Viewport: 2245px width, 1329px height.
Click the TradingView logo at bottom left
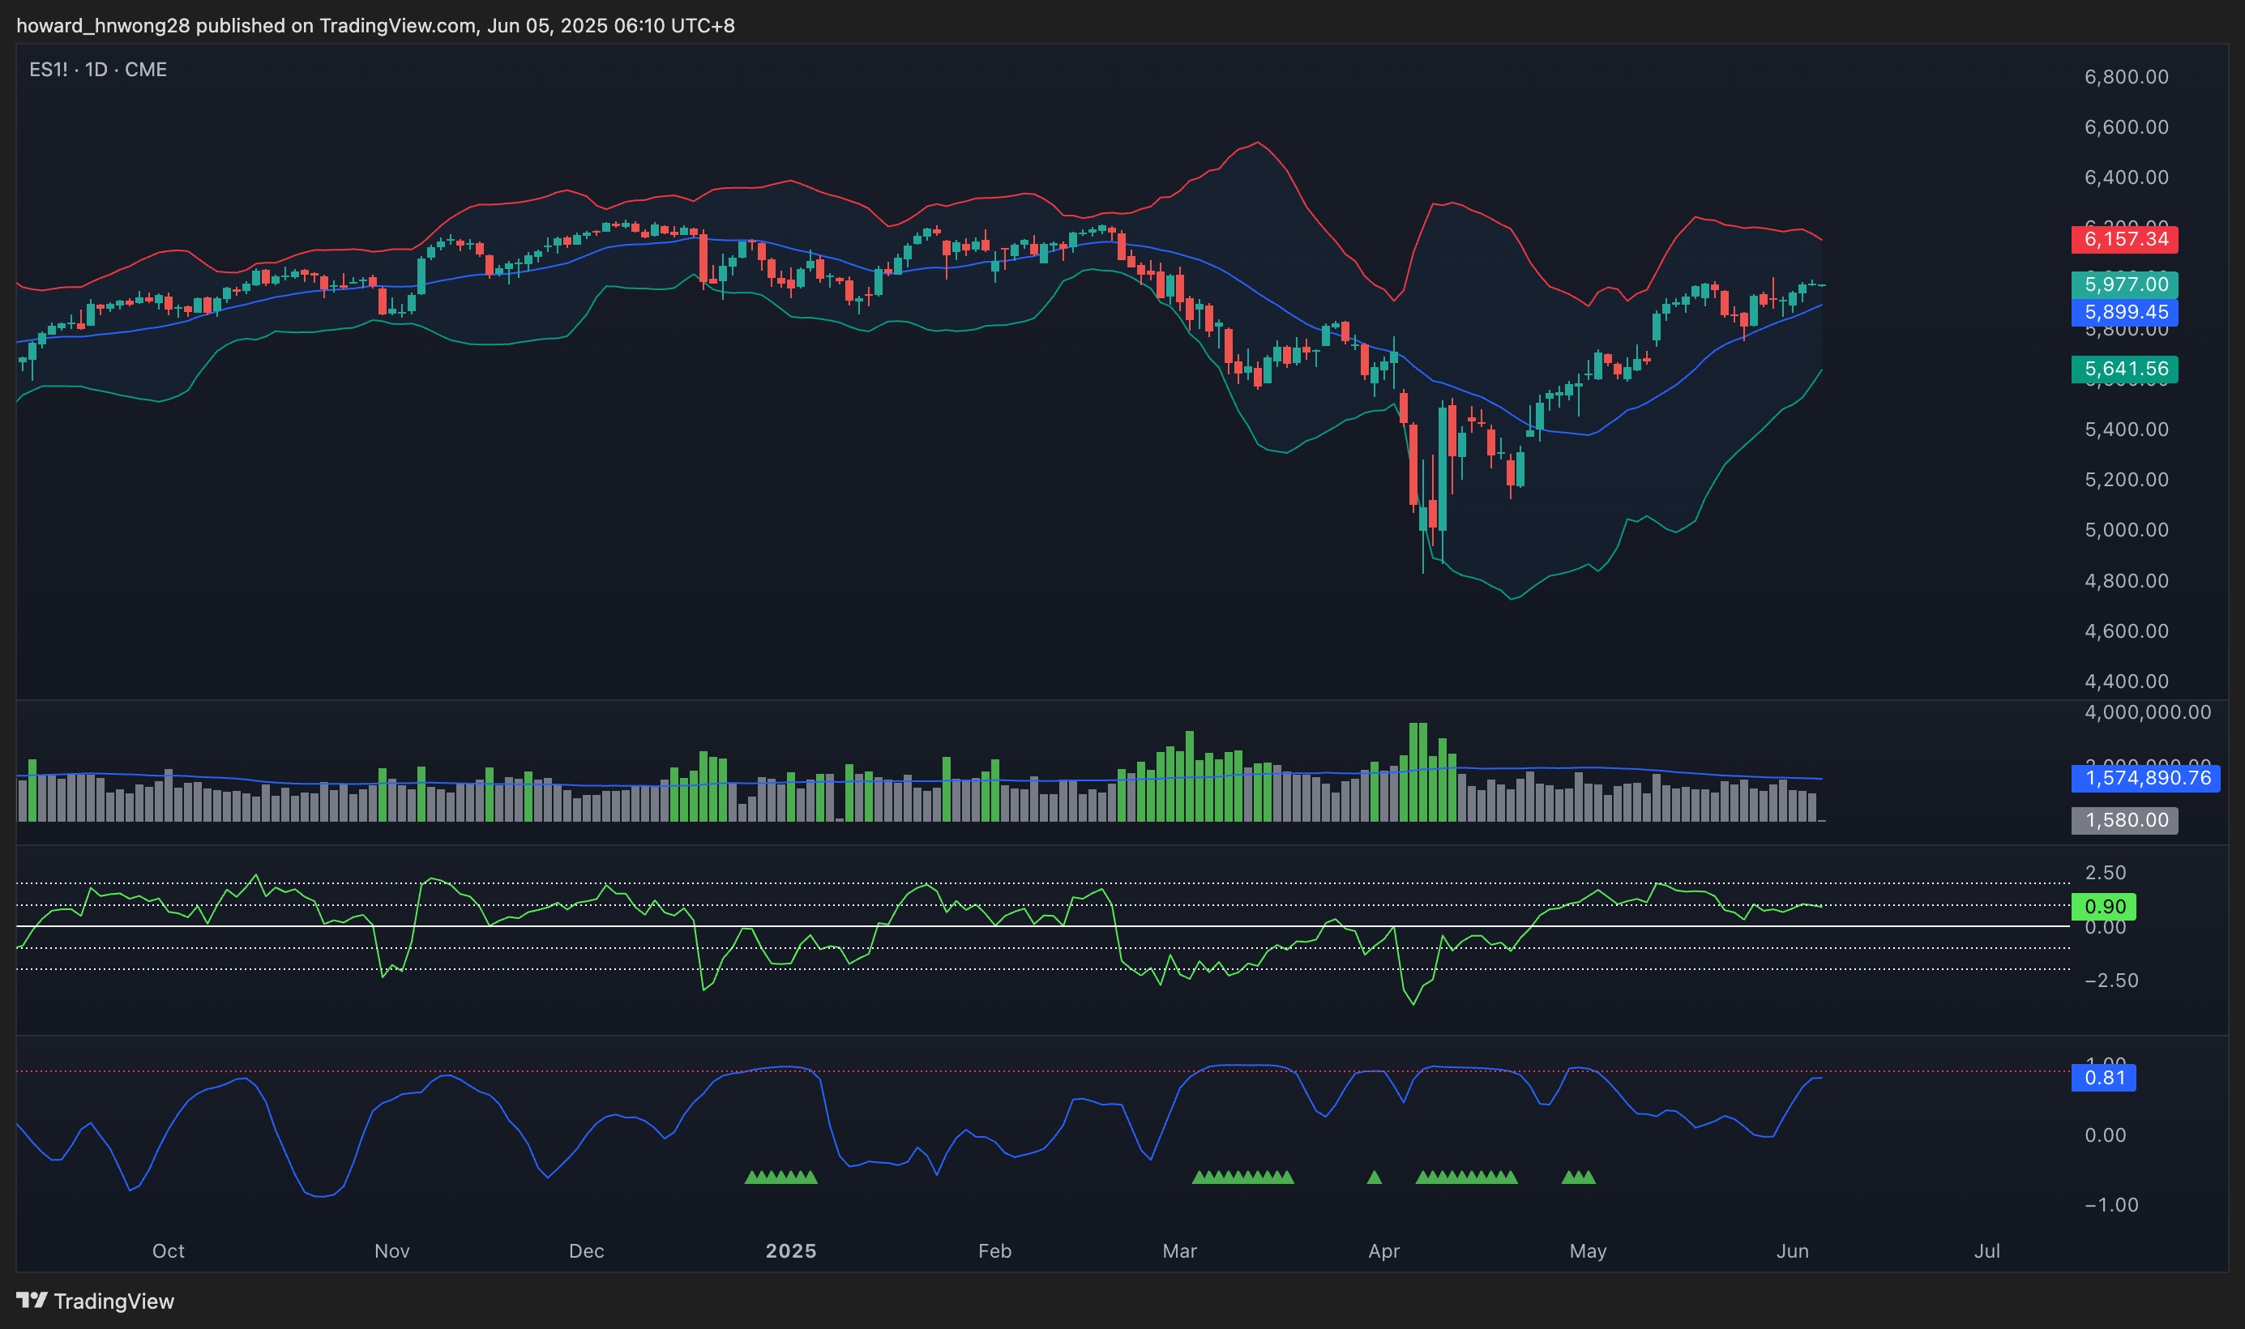[96, 1301]
